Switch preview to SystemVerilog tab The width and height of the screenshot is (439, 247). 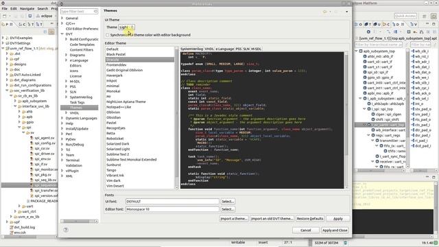point(192,49)
